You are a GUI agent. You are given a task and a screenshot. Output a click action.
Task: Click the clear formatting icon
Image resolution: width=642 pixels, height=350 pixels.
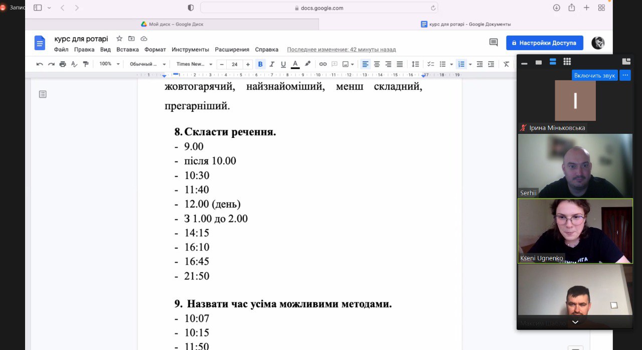pyautogui.click(x=506, y=64)
